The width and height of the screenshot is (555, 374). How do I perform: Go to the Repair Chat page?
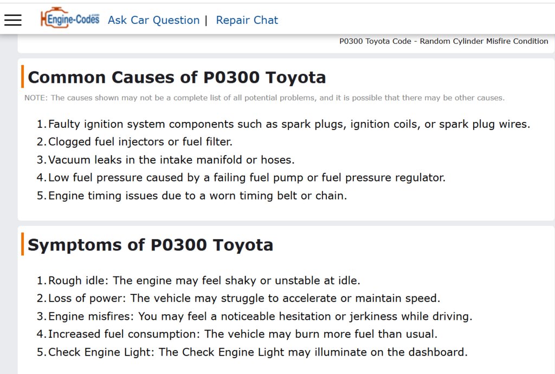click(x=247, y=20)
